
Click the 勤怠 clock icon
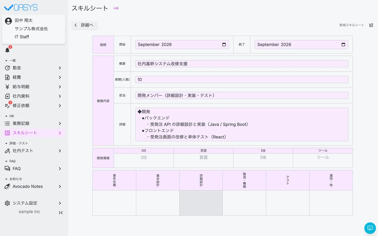7,68
